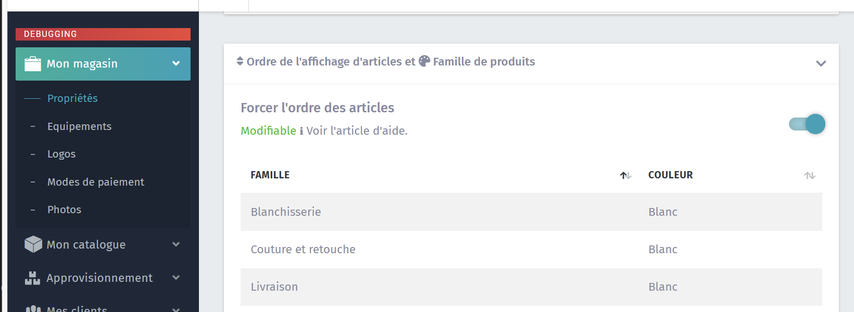854x312 pixels.
Task: Click the Mon magasin briefcase icon
Action: [x=33, y=64]
